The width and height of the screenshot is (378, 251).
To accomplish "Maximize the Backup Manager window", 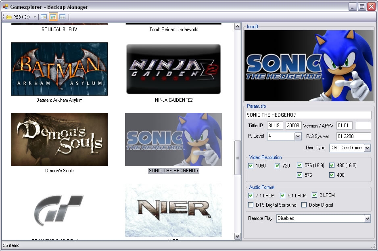I will [362, 7].
